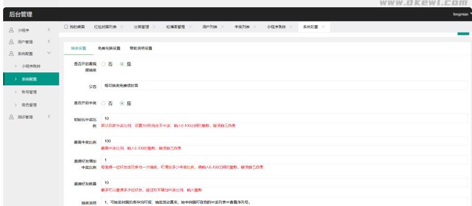This screenshot has height=206, width=472.
Task: Click the home icon on 我的桌面 tab
Action: tap(65, 27)
